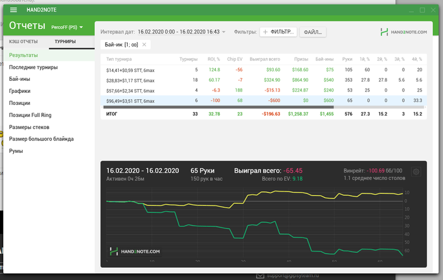Switch to the ТУРНИРЫ tab
The width and height of the screenshot is (443, 280).
click(x=65, y=42)
